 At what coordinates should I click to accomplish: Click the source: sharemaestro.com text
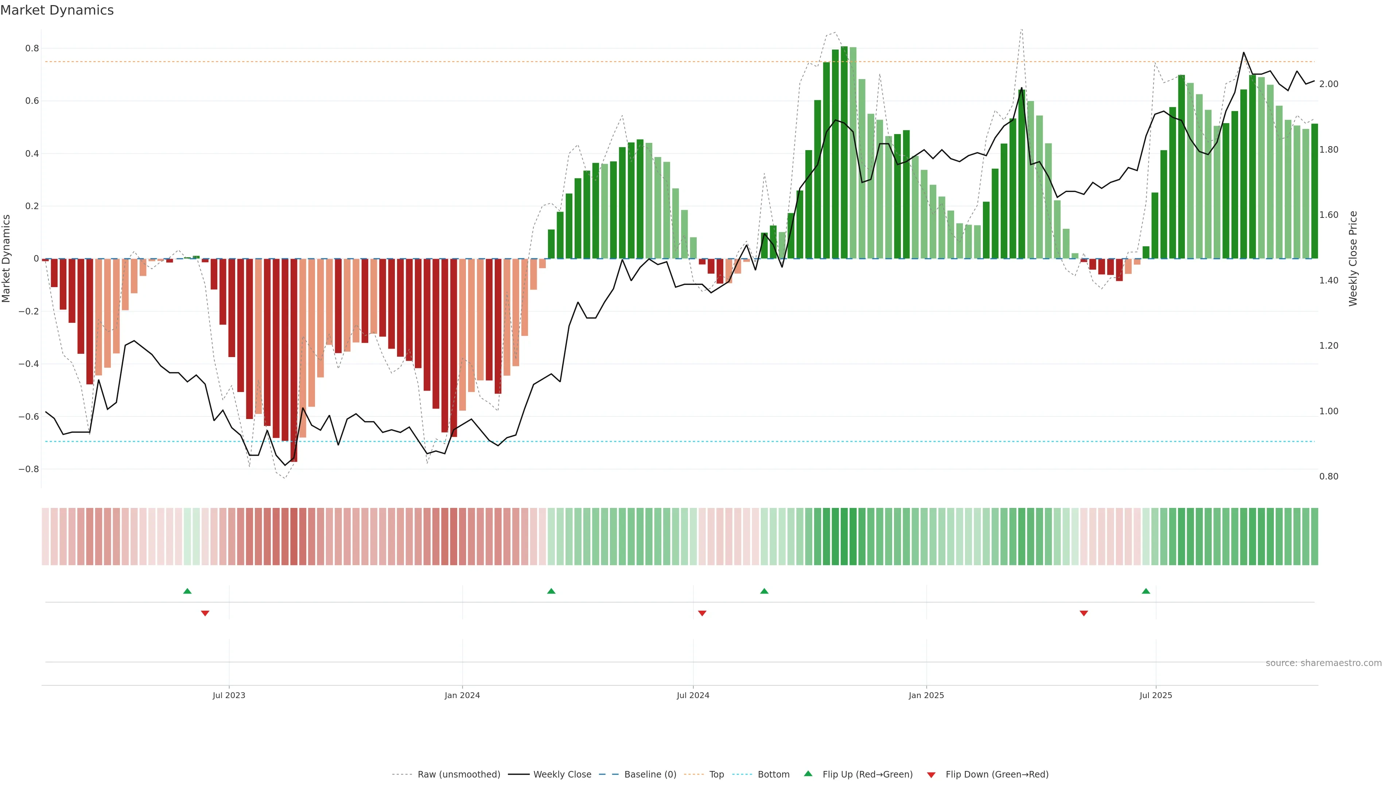1323,663
